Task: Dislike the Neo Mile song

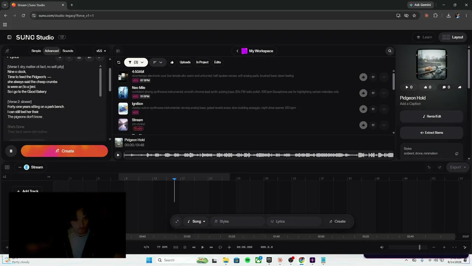Action: [373, 93]
